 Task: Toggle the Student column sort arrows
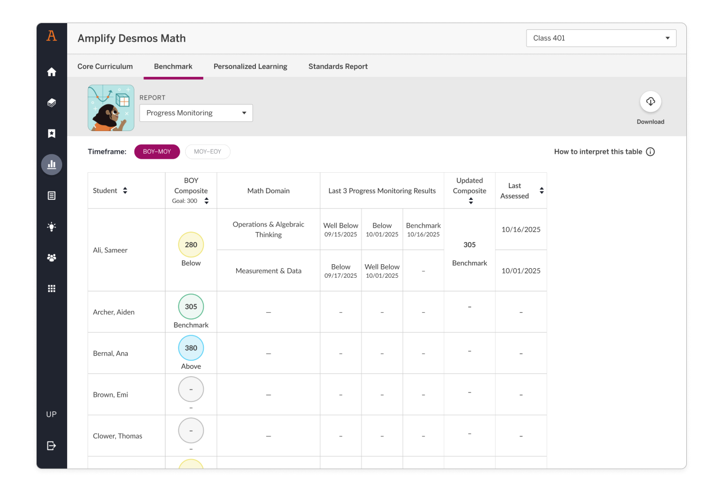pyautogui.click(x=125, y=190)
